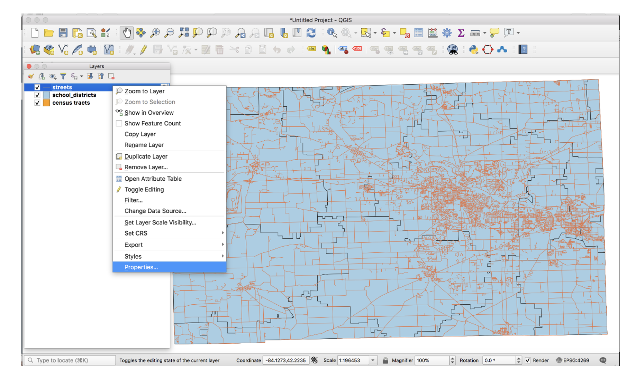Screen dimensions: 636x382
Task: Click the Save Project floppy icon
Action: pos(63,33)
